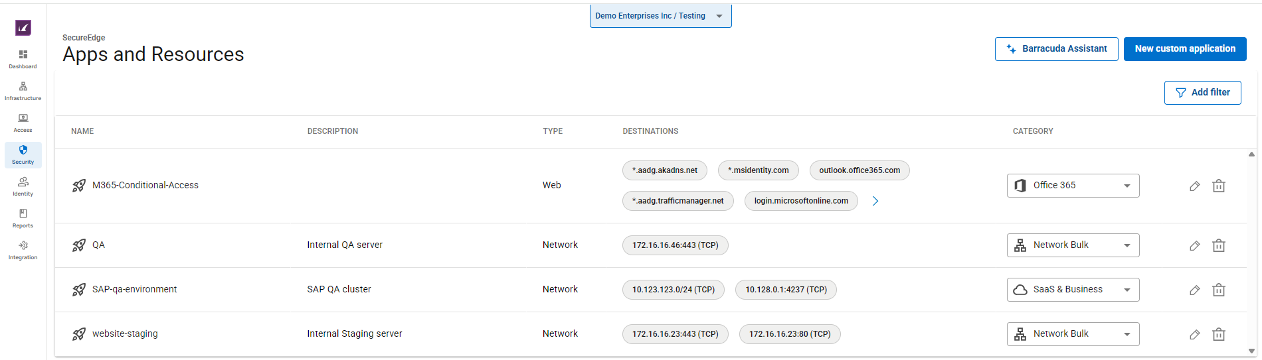1262x360 pixels.
Task: Open the Dashboard sidebar section
Action: coord(23,58)
